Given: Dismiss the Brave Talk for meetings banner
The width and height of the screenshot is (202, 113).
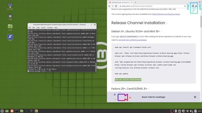Looking at the screenshot, I should (195, 97).
